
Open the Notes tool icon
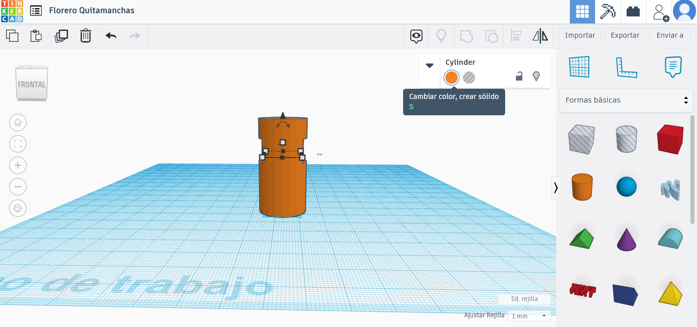point(673,67)
